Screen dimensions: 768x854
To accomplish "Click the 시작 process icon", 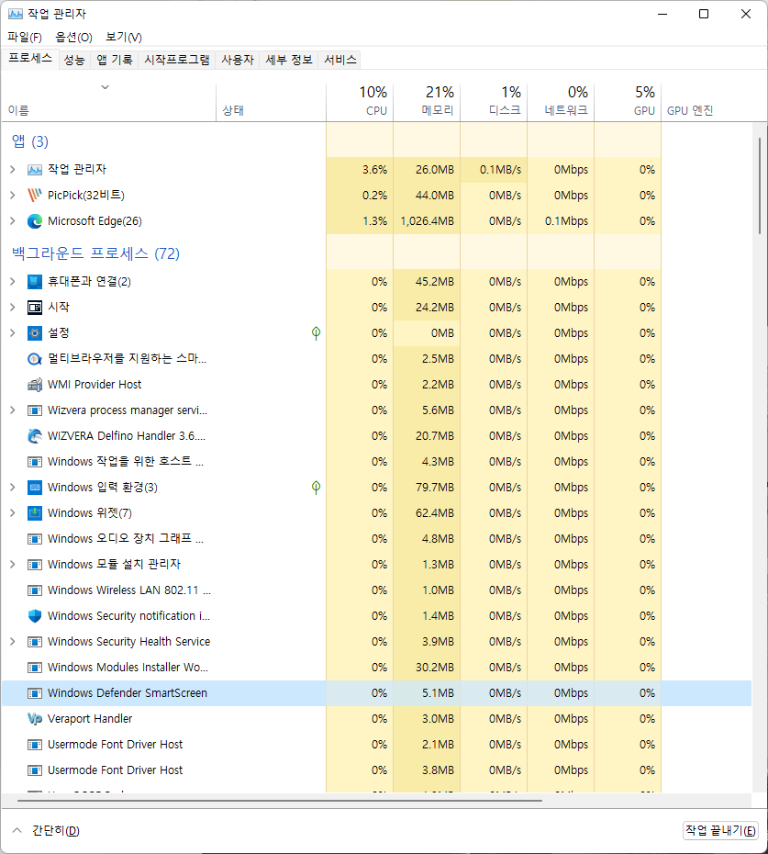I will (34, 308).
